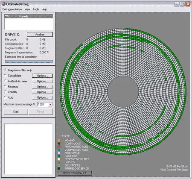Click the Analyze button

coord(40,35)
